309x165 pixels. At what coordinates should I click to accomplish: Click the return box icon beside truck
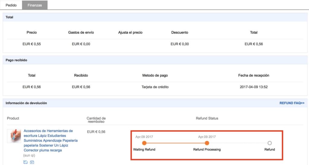[x=32, y=162]
